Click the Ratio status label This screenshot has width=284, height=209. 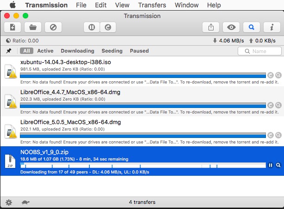click(x=22, y=41)
